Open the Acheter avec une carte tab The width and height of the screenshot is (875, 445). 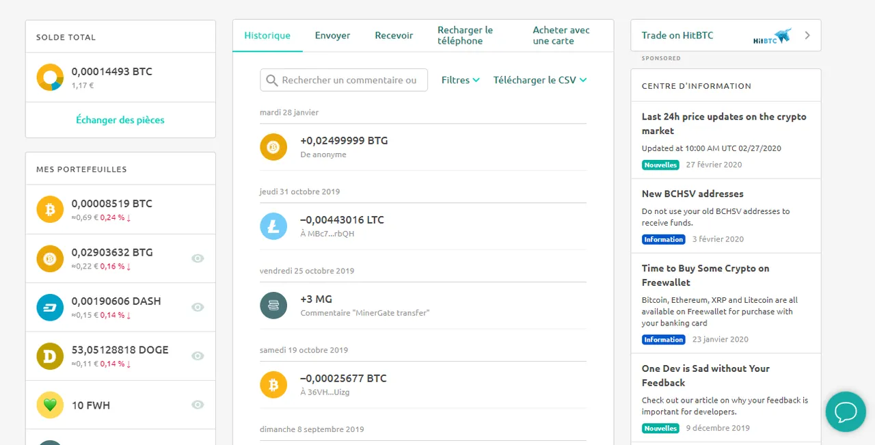coord(561,36)
